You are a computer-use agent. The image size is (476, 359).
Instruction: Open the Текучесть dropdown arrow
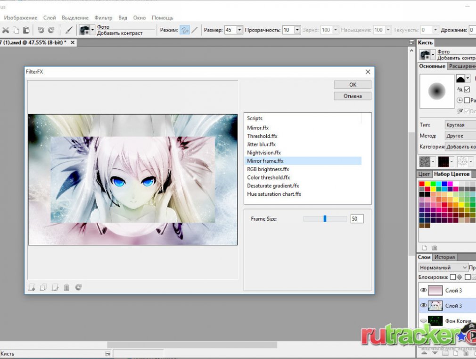[435, 30]
